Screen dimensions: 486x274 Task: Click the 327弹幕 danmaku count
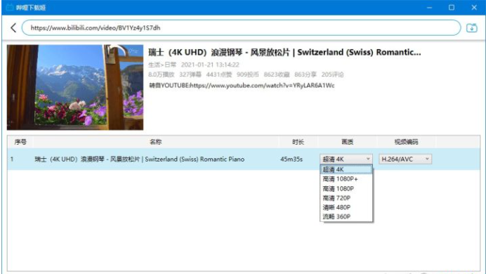point(190,74)
